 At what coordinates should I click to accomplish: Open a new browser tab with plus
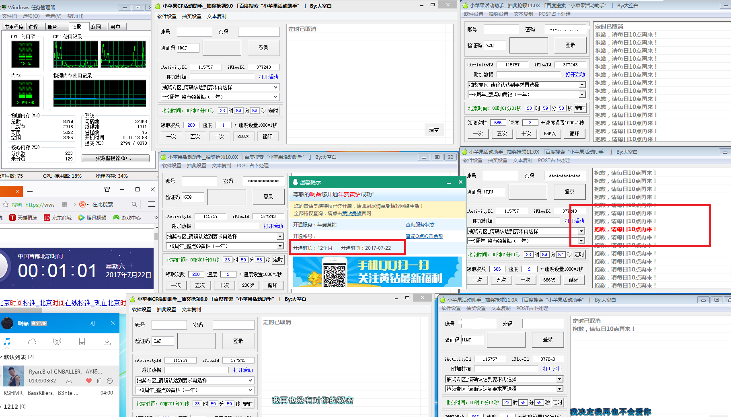(30, 191)
